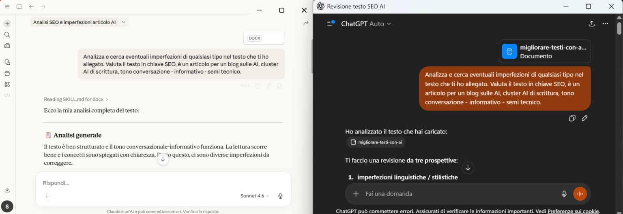Click the download icon in Claude's sidebar
This screenshot has height=214, width=623.
[x=7, y=190]
